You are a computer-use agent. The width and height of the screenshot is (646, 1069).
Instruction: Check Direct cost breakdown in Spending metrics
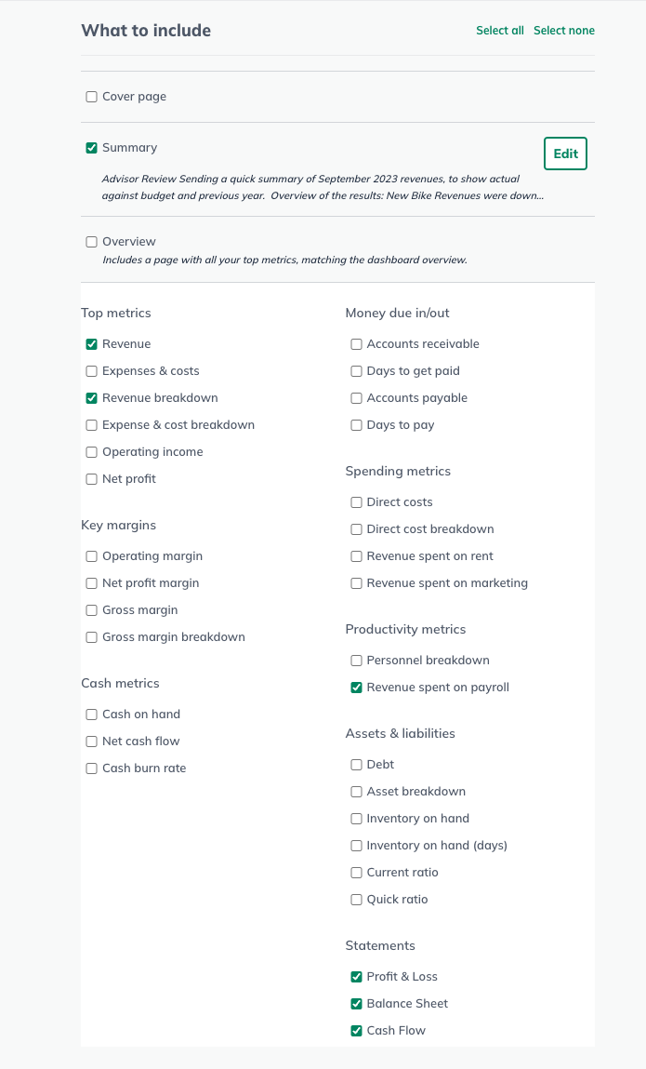click(x=356, y=528)
